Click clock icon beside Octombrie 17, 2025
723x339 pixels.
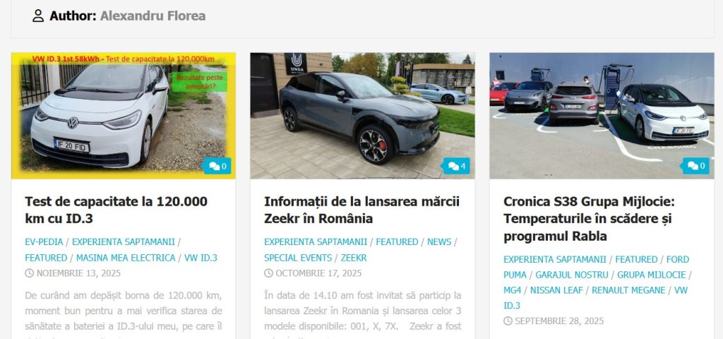[268, 273]
